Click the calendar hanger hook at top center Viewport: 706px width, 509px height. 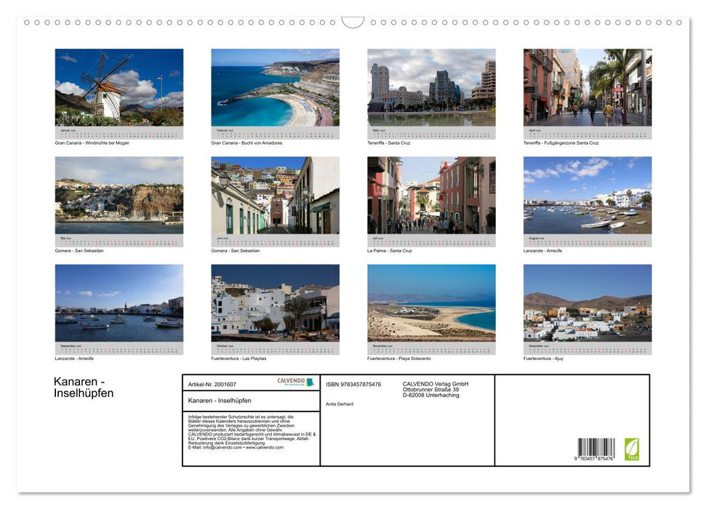[353, 23]
